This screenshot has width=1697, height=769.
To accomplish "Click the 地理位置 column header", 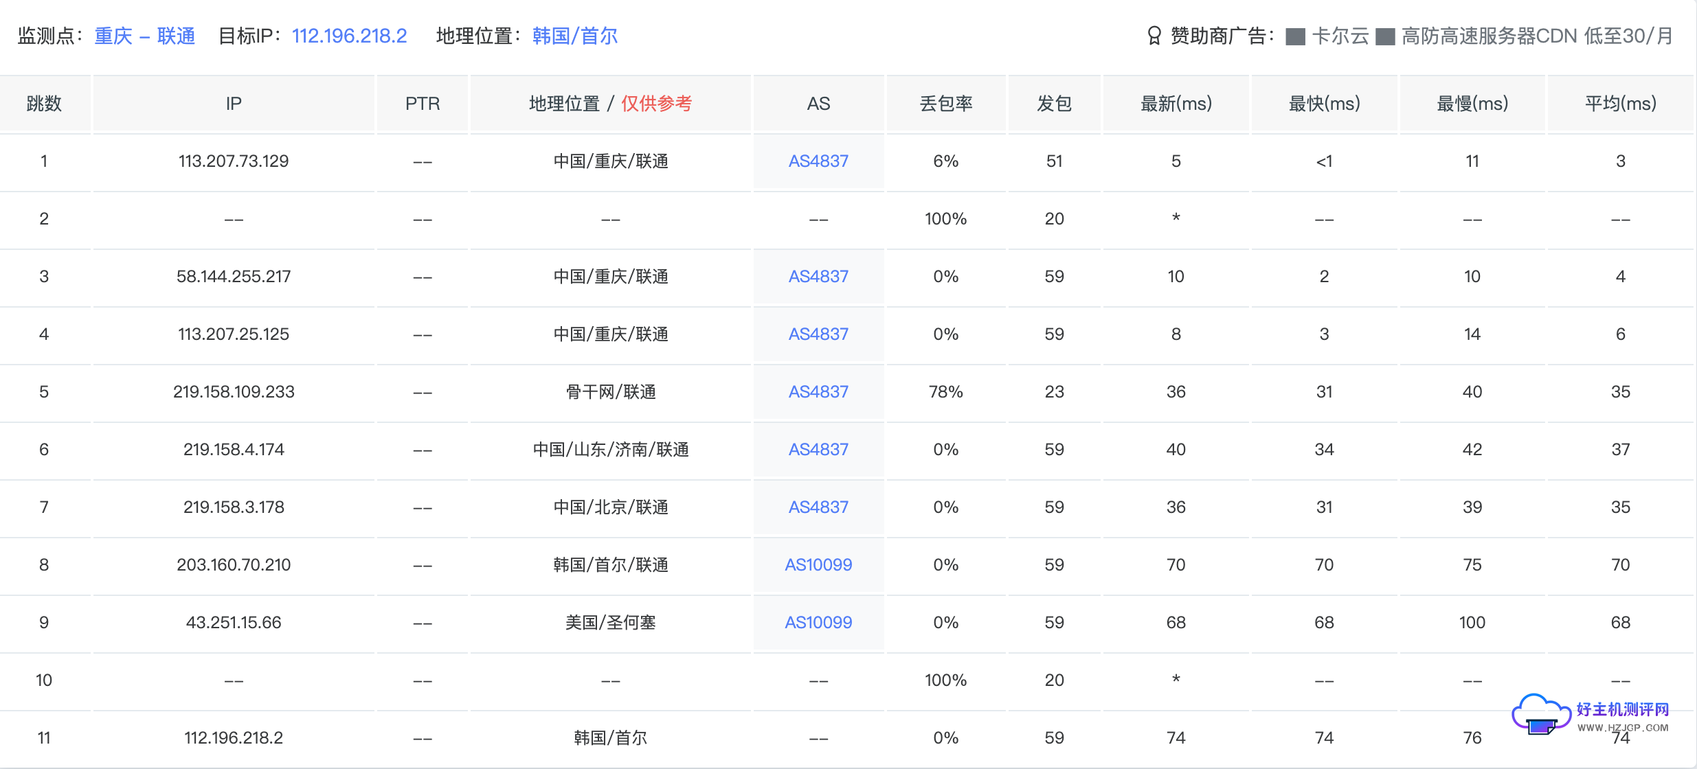I will [565, 104].
